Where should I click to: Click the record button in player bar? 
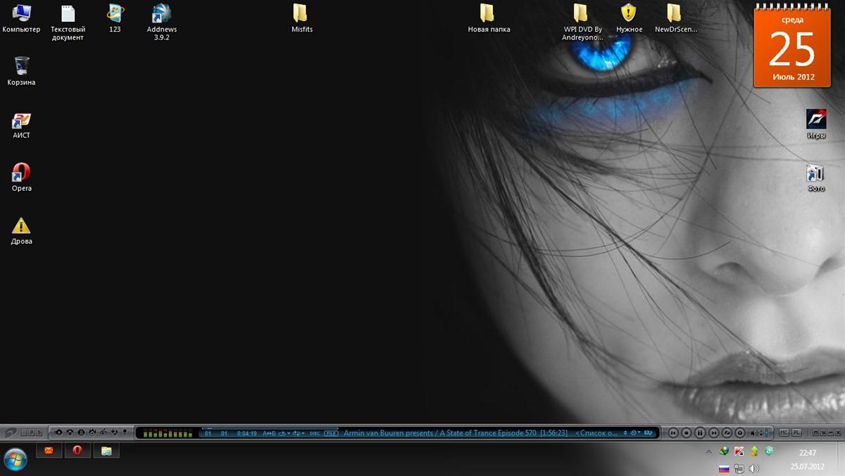point(740,433)
